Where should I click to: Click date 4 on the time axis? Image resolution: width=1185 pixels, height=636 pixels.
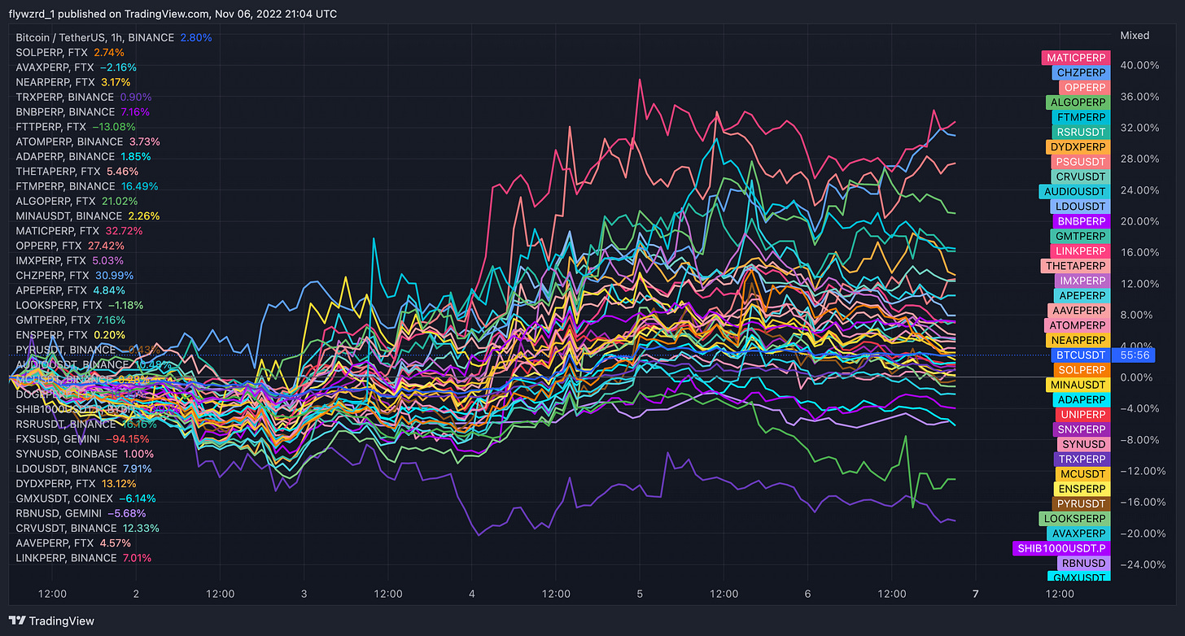(x=472, y=594)
